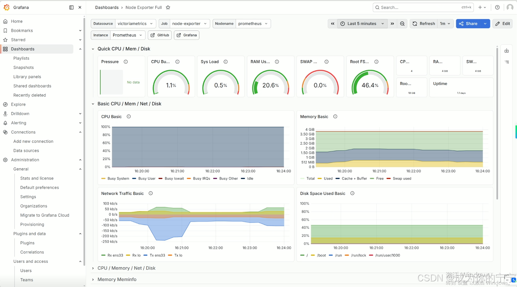Screen dimensions: 517x287
Task: Close the navigation menu with X
Action: 80,7
